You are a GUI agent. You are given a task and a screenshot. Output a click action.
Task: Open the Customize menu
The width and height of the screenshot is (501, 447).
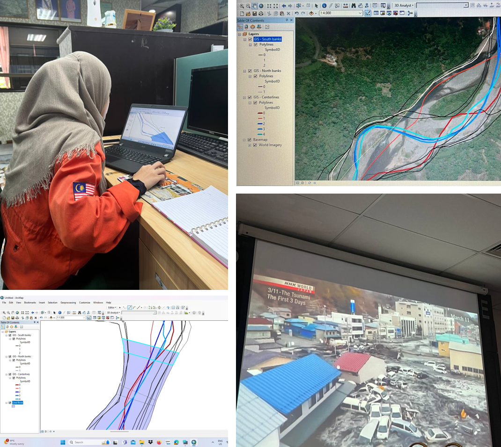84,303
